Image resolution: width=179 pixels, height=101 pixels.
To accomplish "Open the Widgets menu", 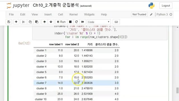I will tap(89, 14).
